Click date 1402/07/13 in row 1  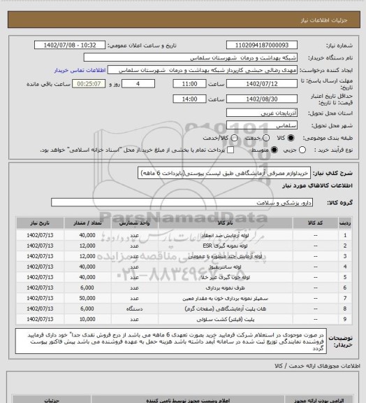(40, 235)
